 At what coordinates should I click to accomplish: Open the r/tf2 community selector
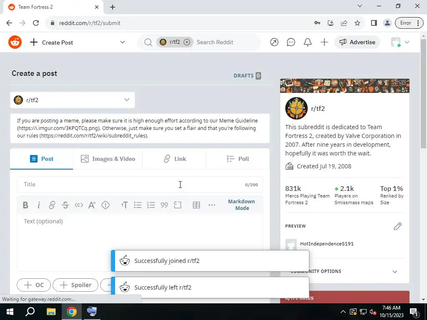[73, 100]
